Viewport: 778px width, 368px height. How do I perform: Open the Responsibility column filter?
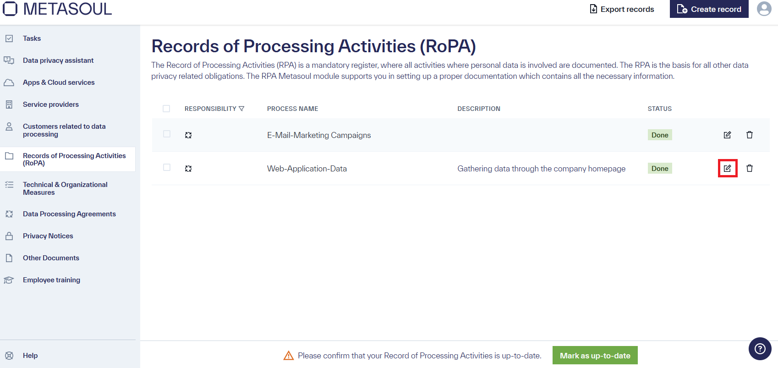click(241, 108)
